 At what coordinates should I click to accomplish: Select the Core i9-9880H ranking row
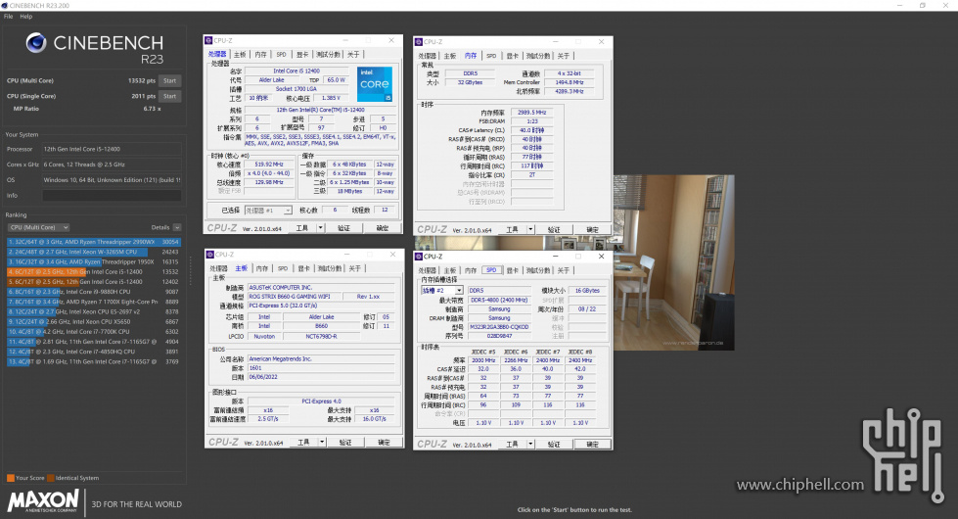(94, 292)
